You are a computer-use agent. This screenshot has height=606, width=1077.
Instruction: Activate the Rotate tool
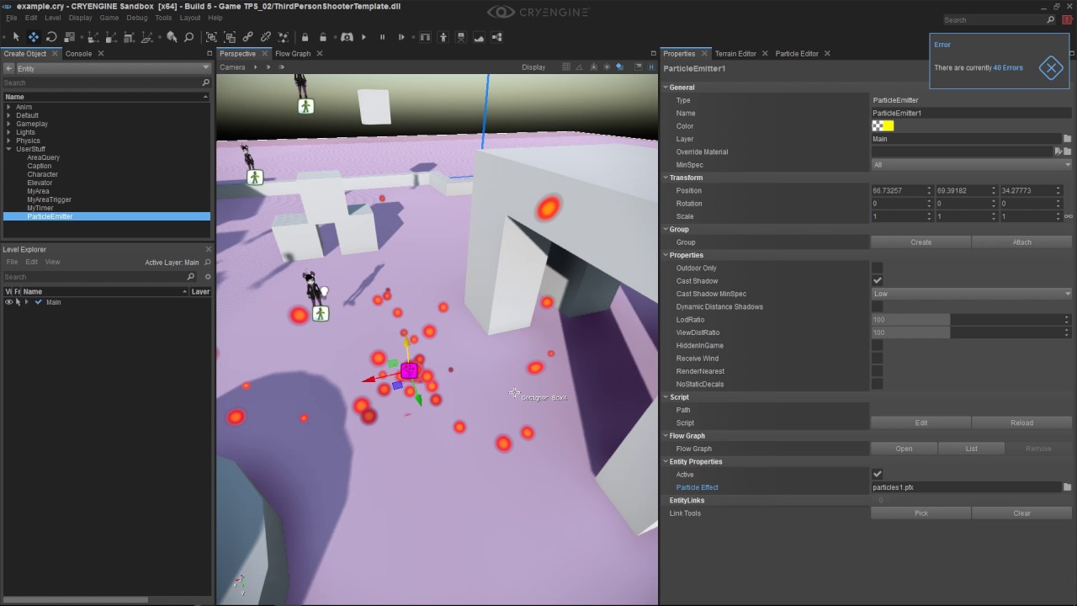coord(51,37)
